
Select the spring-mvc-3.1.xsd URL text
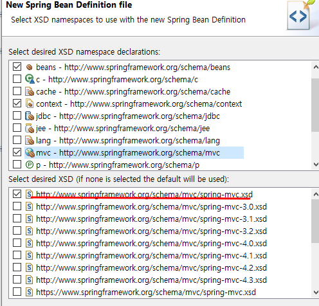click(151, 219)
